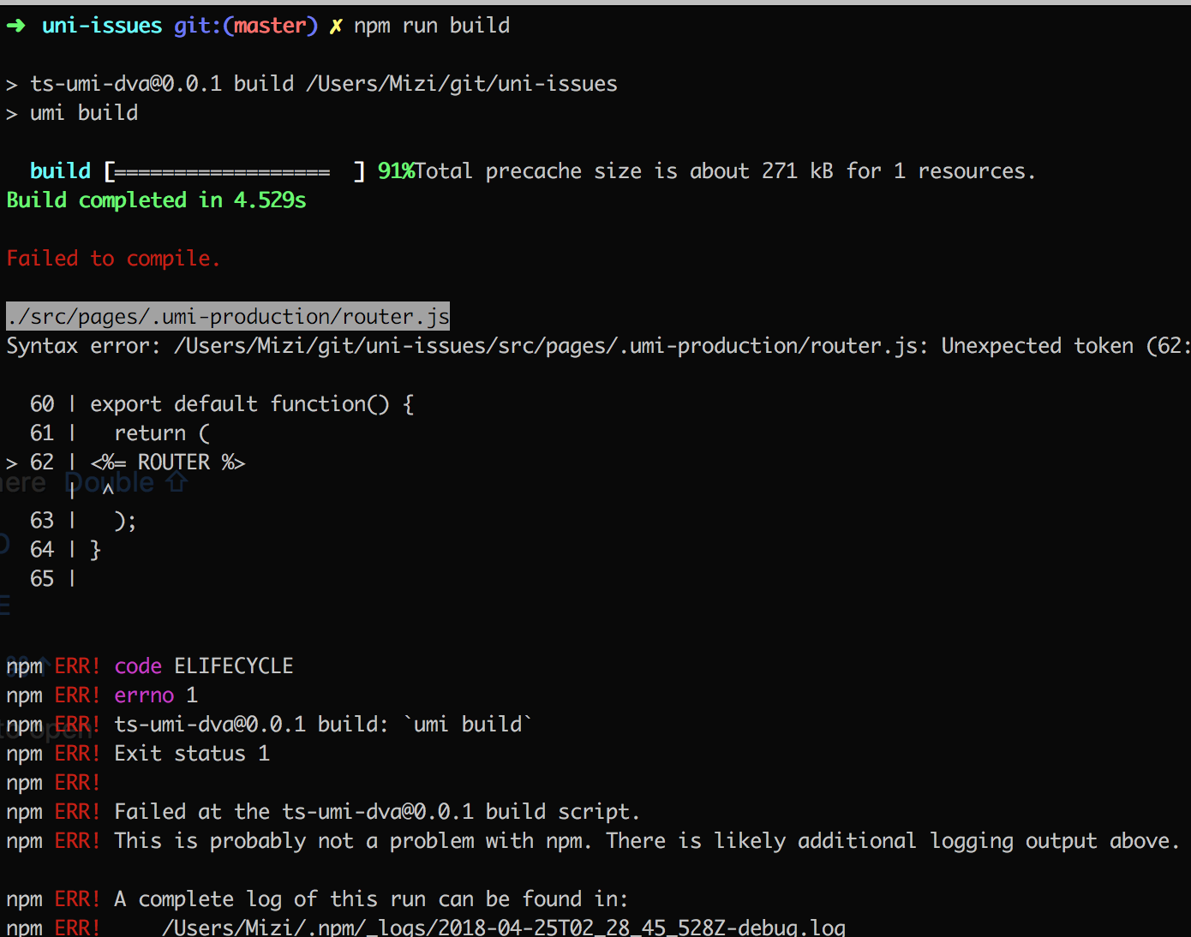
Task: Select the uni-issues directory name
Action: point(101,25)
